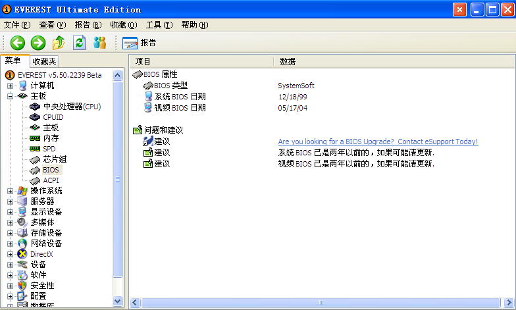Click the 显示设备 monitor icon
Screen dimensions: 516x310
click(22, 212)
